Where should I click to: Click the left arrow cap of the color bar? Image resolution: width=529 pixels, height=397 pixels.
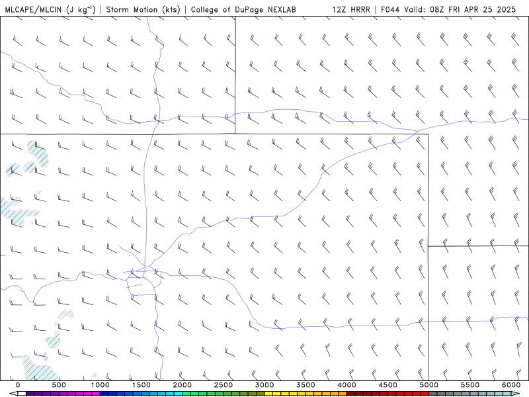[13, 393]
